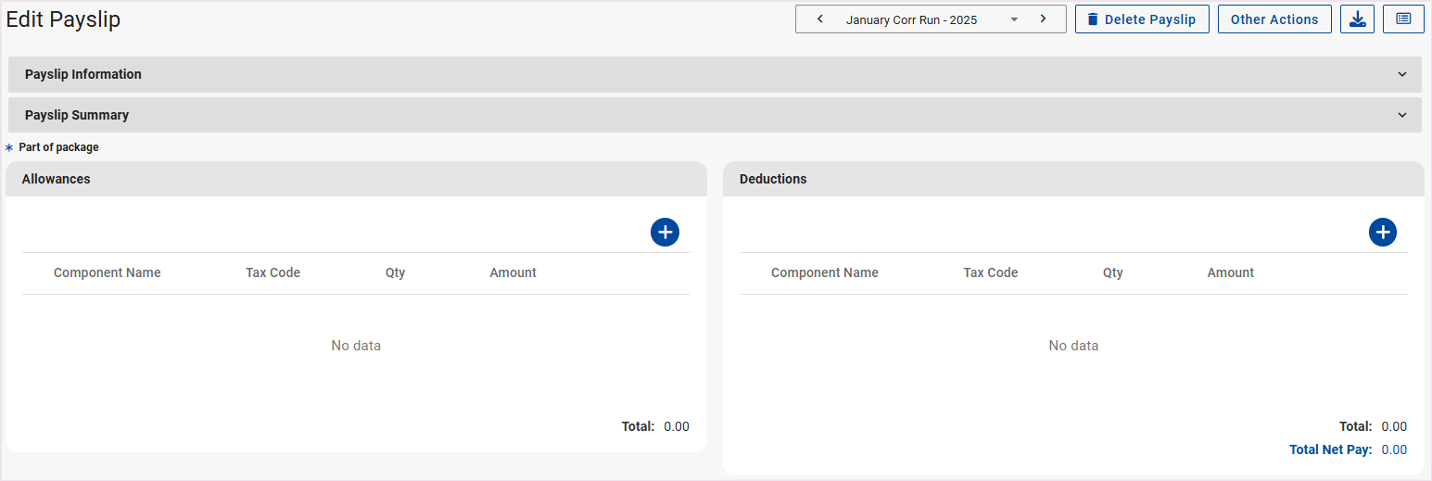This screenshot has height=481, width=1432.
Task: Open the January Corr Run - 2025 dropdown
Action: coord(931,19)
